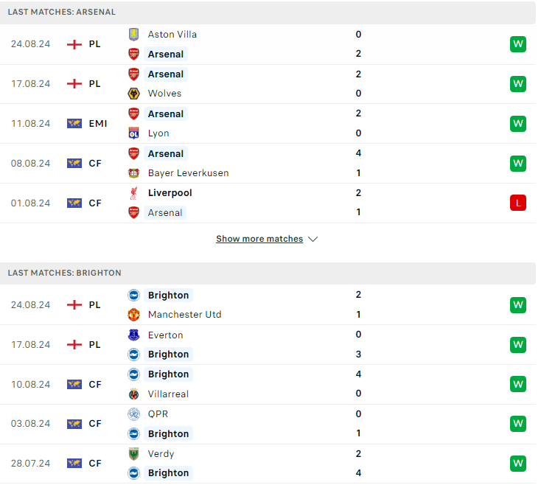Screen dimensions: 541x485
Task: Click the Villarreal club crest
Action: (x=133, y=394)
